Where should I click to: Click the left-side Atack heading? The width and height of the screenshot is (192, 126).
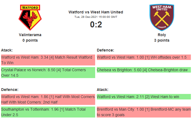pyautogui.click(x=7, y=50)
